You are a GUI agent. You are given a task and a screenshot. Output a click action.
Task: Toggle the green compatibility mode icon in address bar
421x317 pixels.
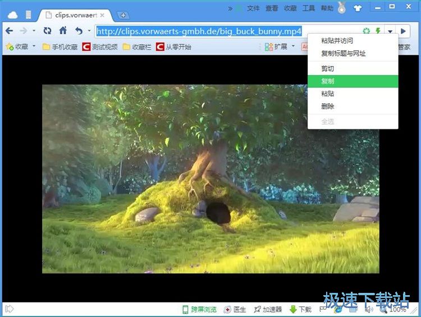tap(366, 31)
